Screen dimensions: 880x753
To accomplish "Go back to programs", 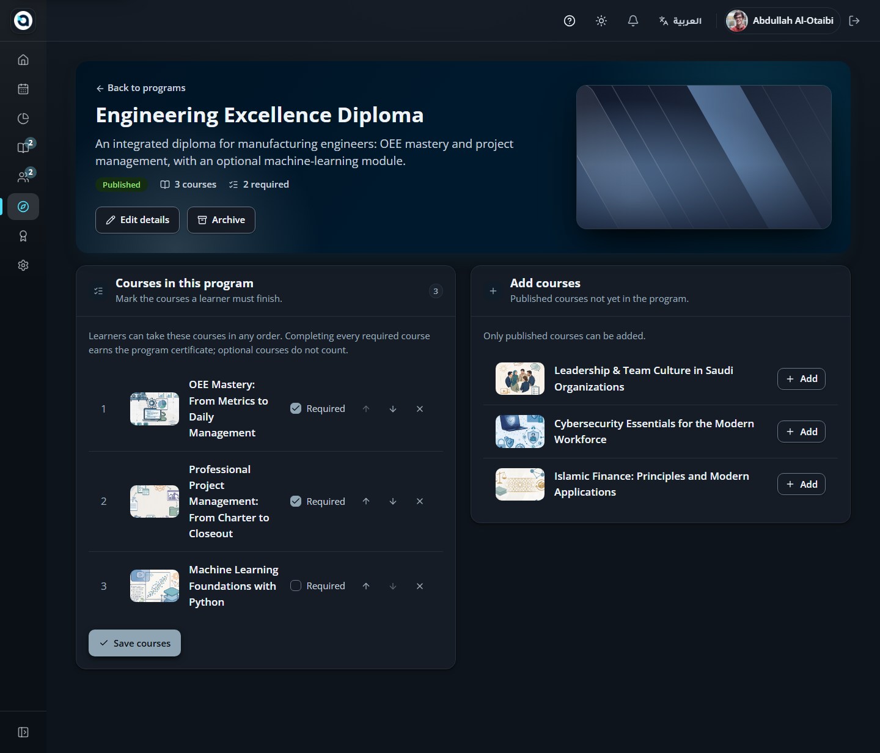I will click(x=141, y=88).
